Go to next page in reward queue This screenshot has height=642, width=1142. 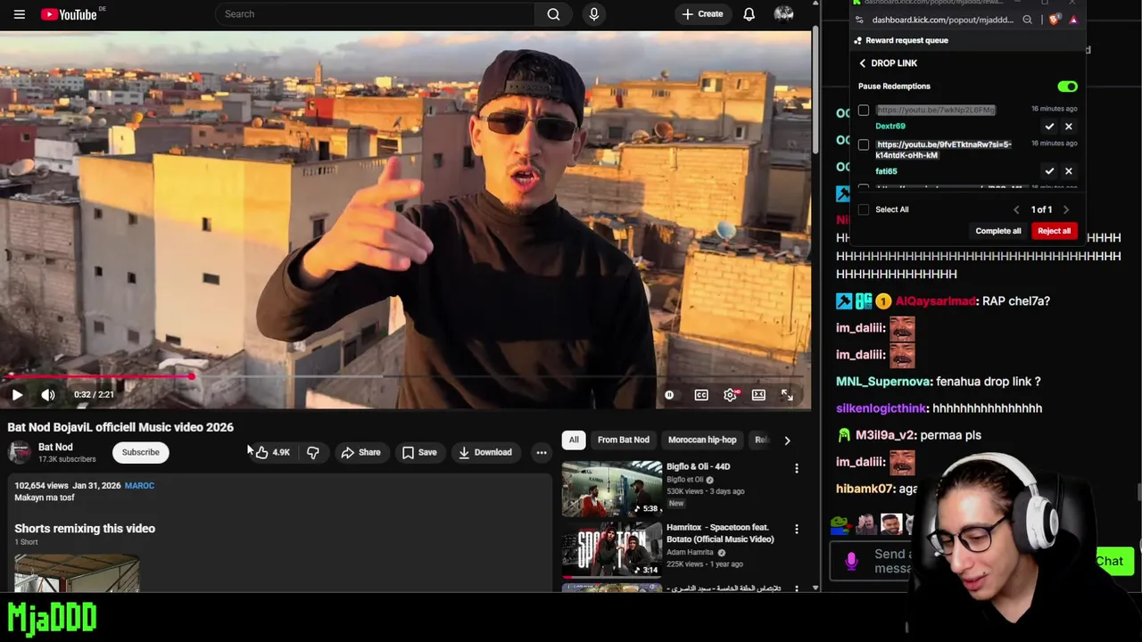pyautogui.click(x=1065, y=210)
